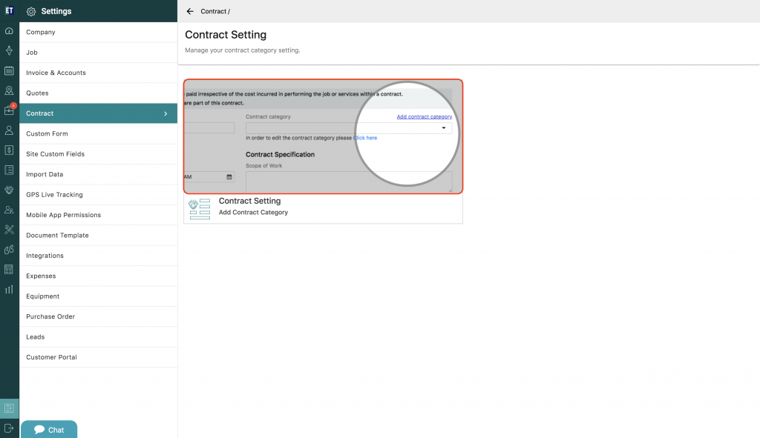Click the contract category preview thumbnail

[x=324, y=136]
